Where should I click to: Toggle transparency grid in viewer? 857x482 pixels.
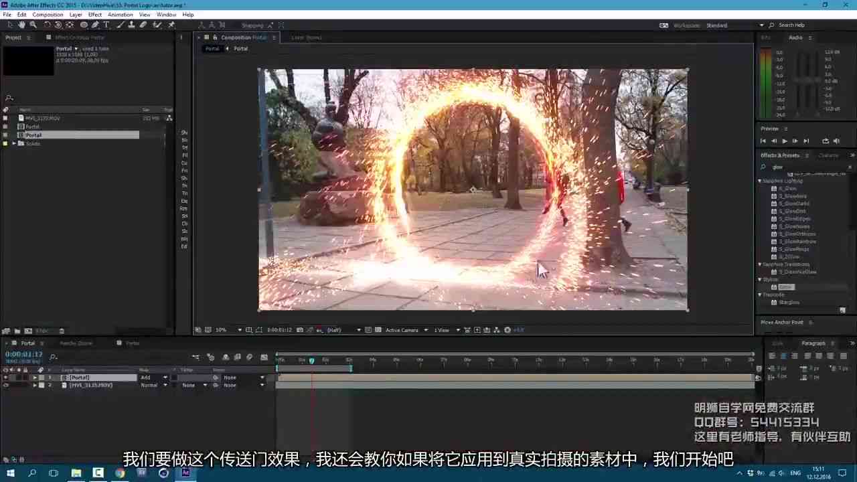[x=378, y=330]
